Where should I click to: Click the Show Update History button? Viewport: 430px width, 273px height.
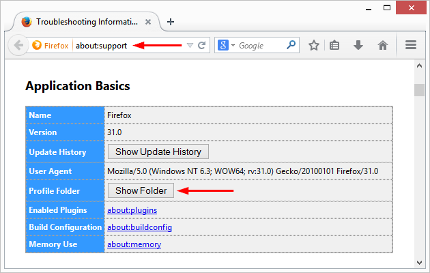point(158,152)
